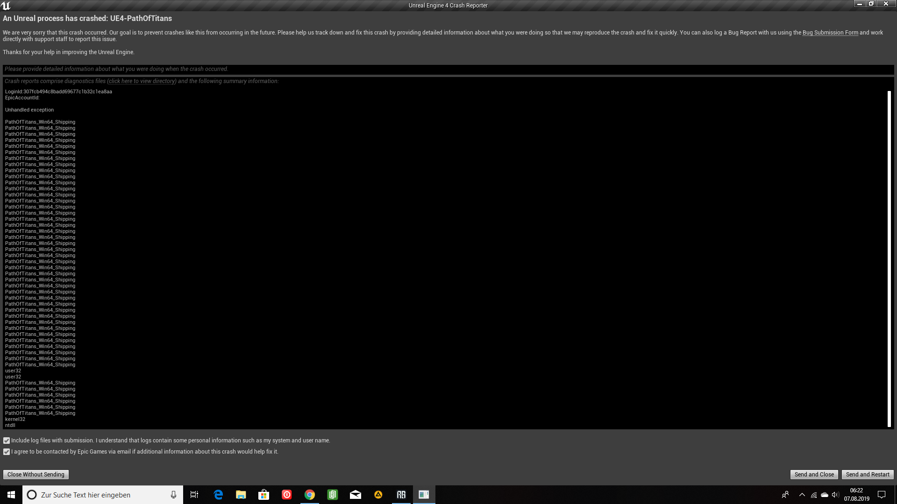Switch to the Crash Reporter taskbar window

424,495
